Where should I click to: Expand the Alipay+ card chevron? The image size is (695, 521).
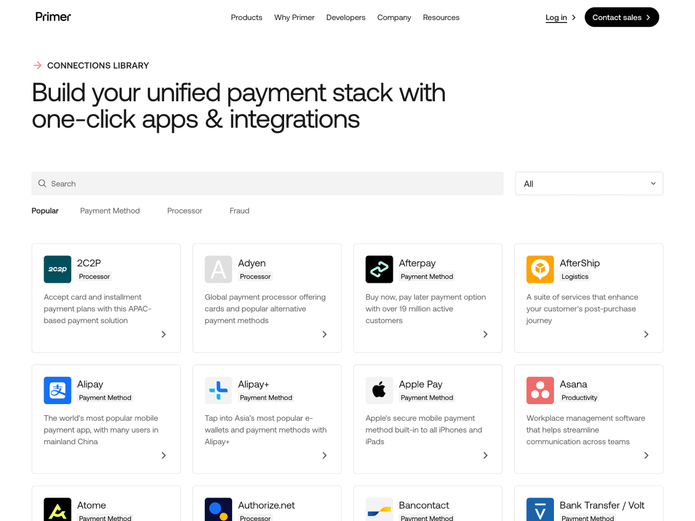coord(324,455)
